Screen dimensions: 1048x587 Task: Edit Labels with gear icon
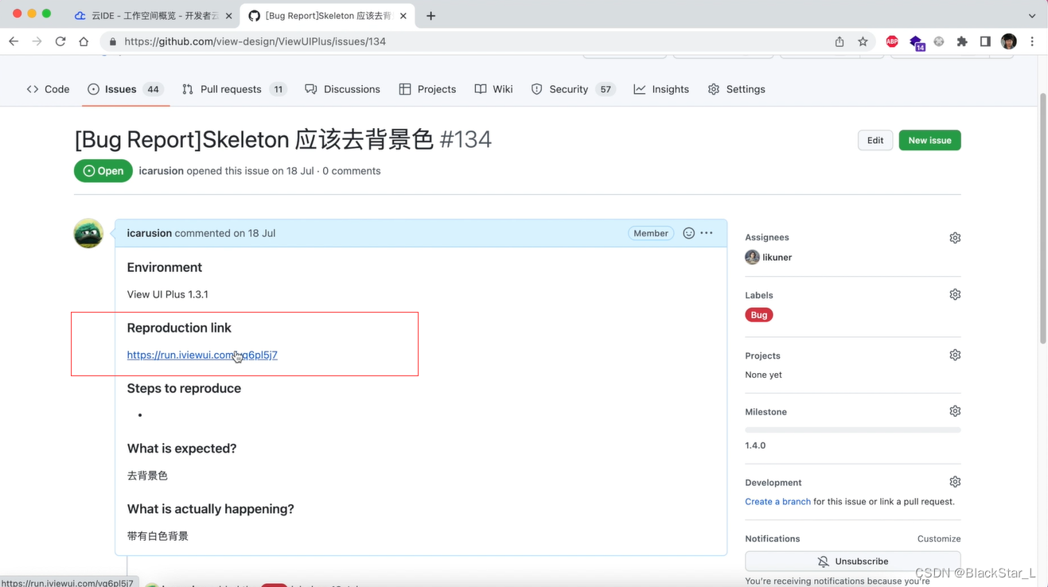pos(955,294)
